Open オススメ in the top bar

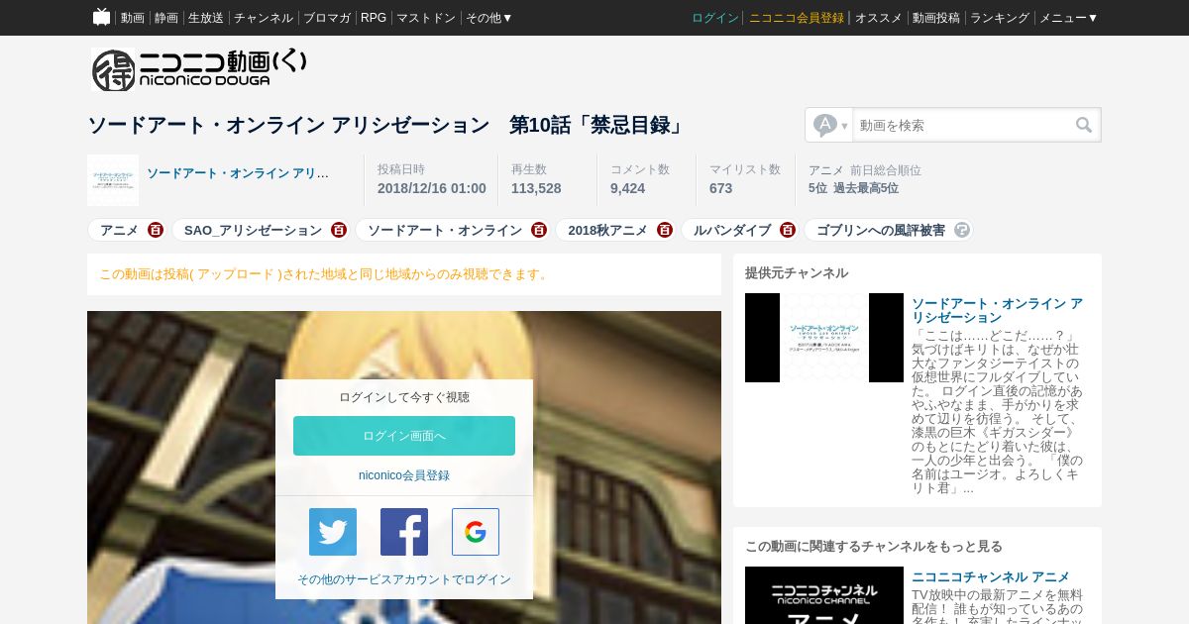click(879, 18)
